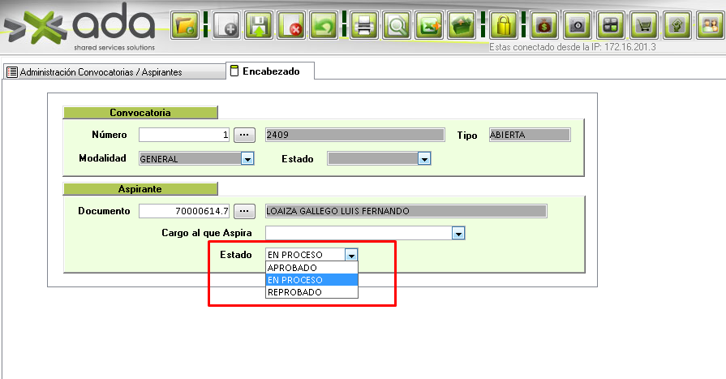Click the ellipsis button next to Número
Viewport: 726px width, 379px height.
coord(244,135)
